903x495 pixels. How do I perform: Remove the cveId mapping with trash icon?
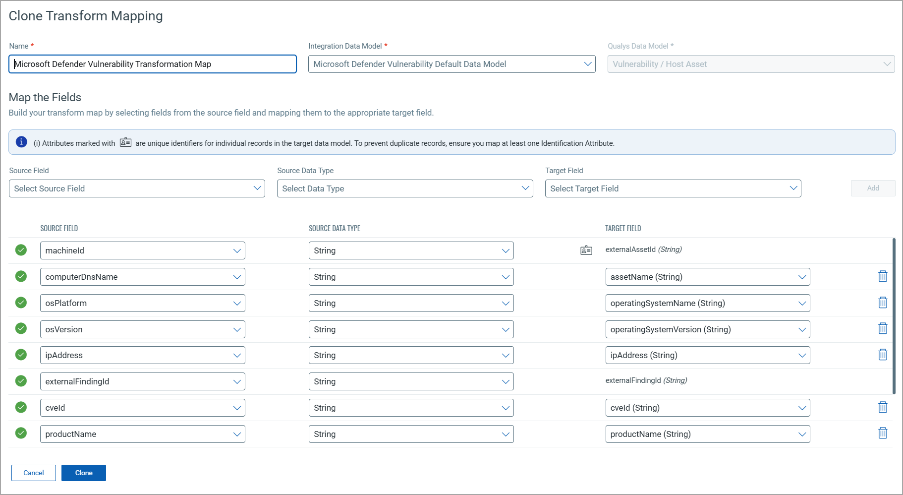pos(883,407)
